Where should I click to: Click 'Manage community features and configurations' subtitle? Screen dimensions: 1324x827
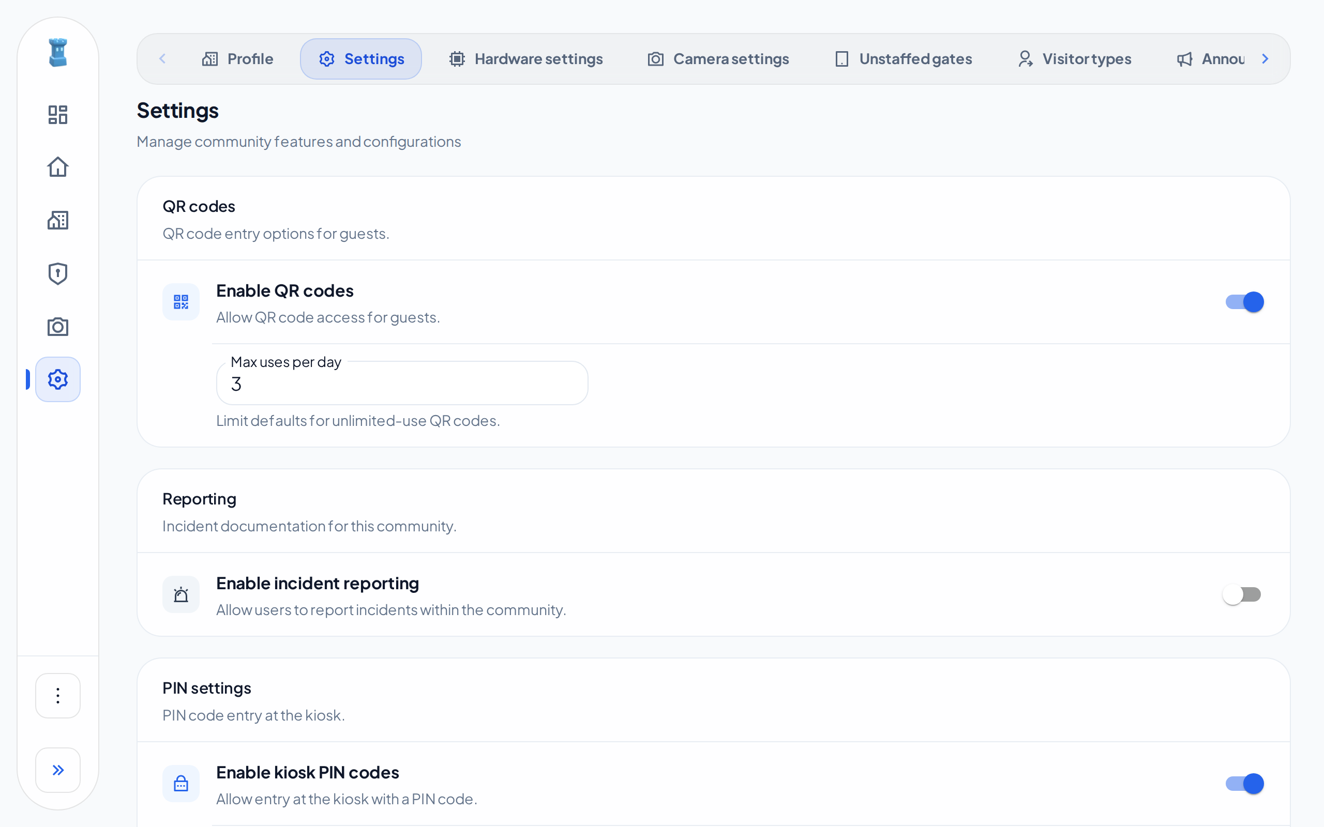click(299, 141)
